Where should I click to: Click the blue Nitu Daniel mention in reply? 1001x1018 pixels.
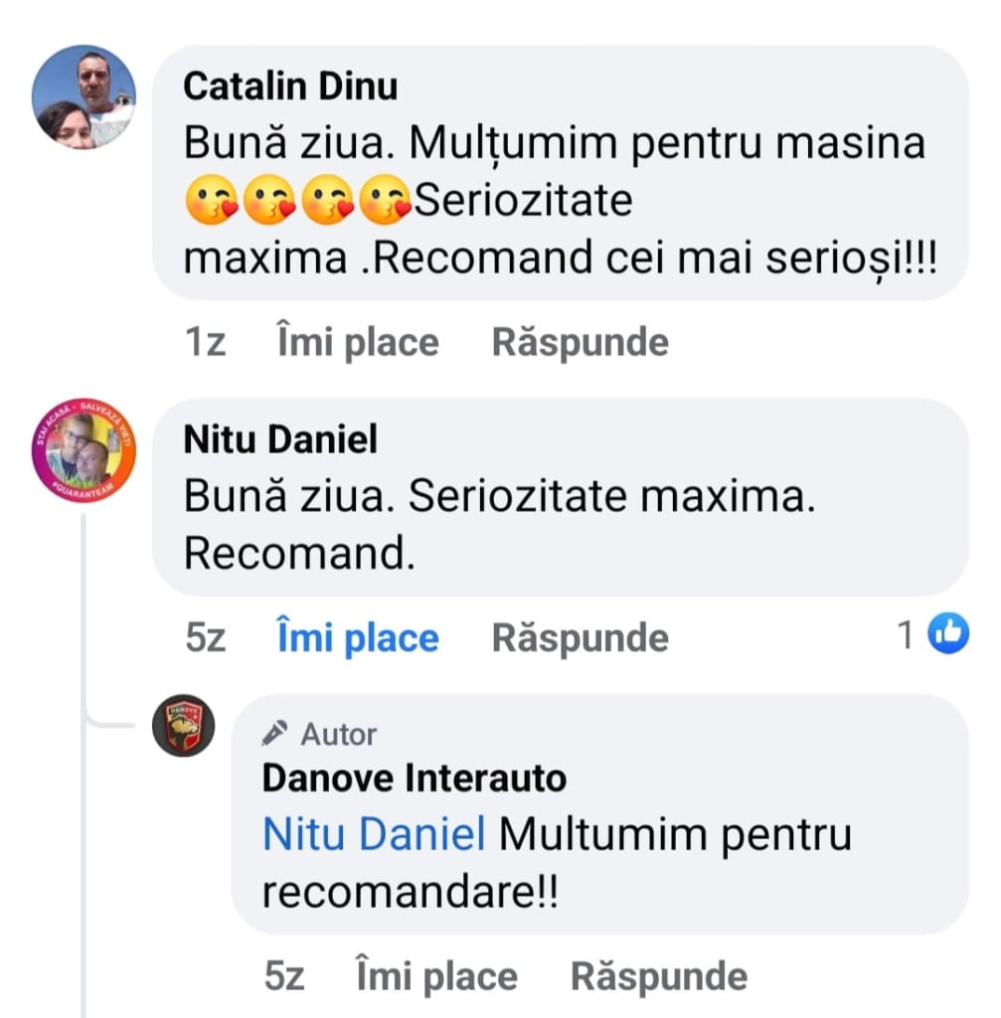click(374, 835)
